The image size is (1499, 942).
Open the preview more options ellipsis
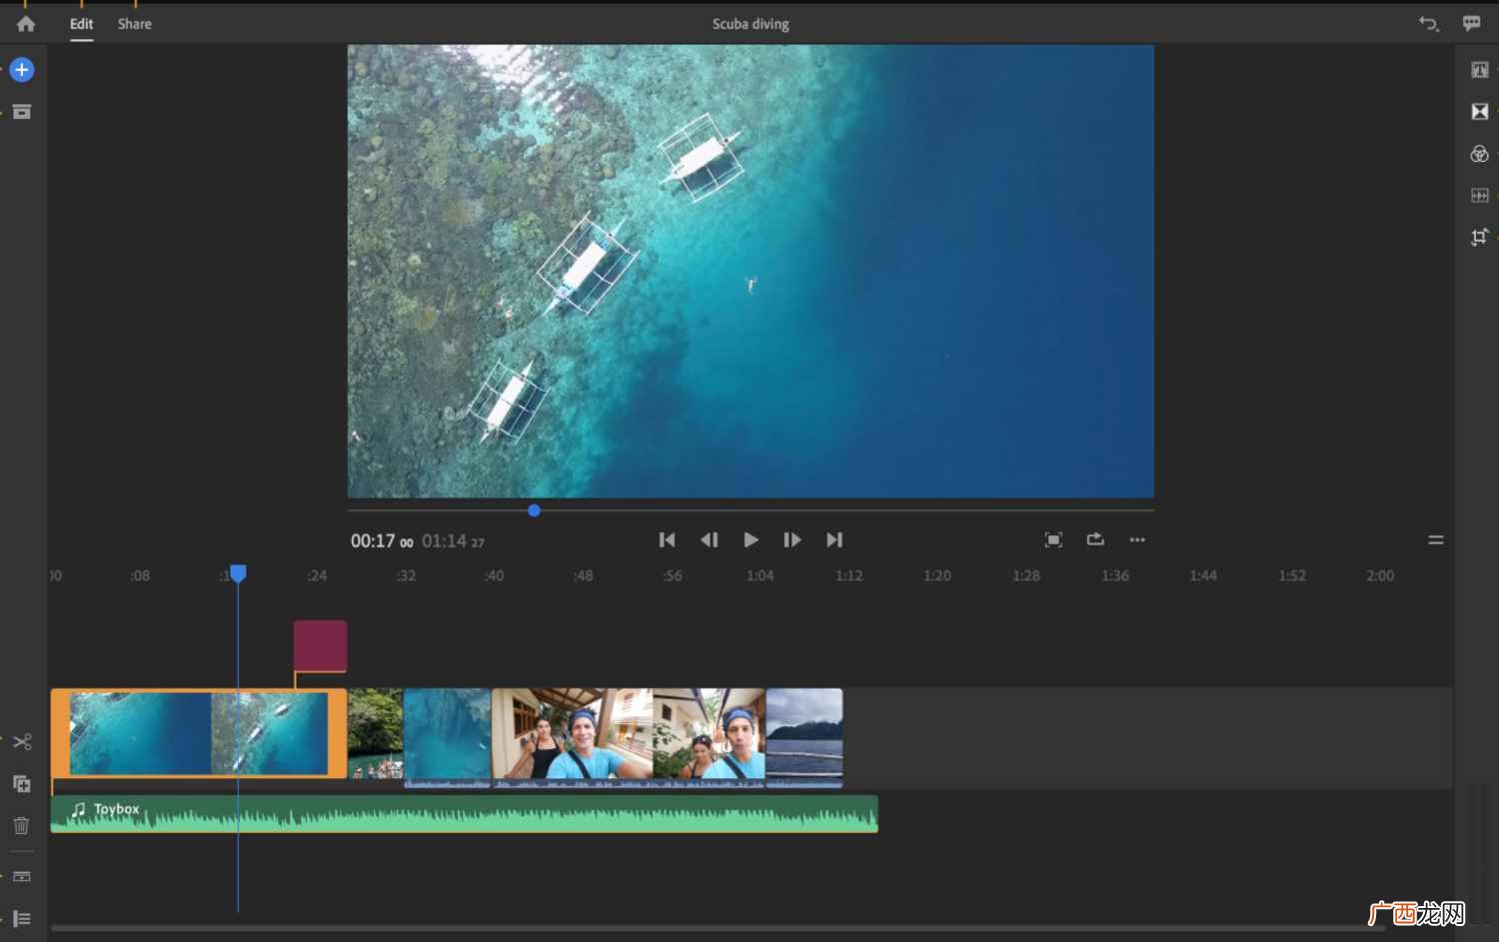pyautogui.click(x=1137, y=540)
